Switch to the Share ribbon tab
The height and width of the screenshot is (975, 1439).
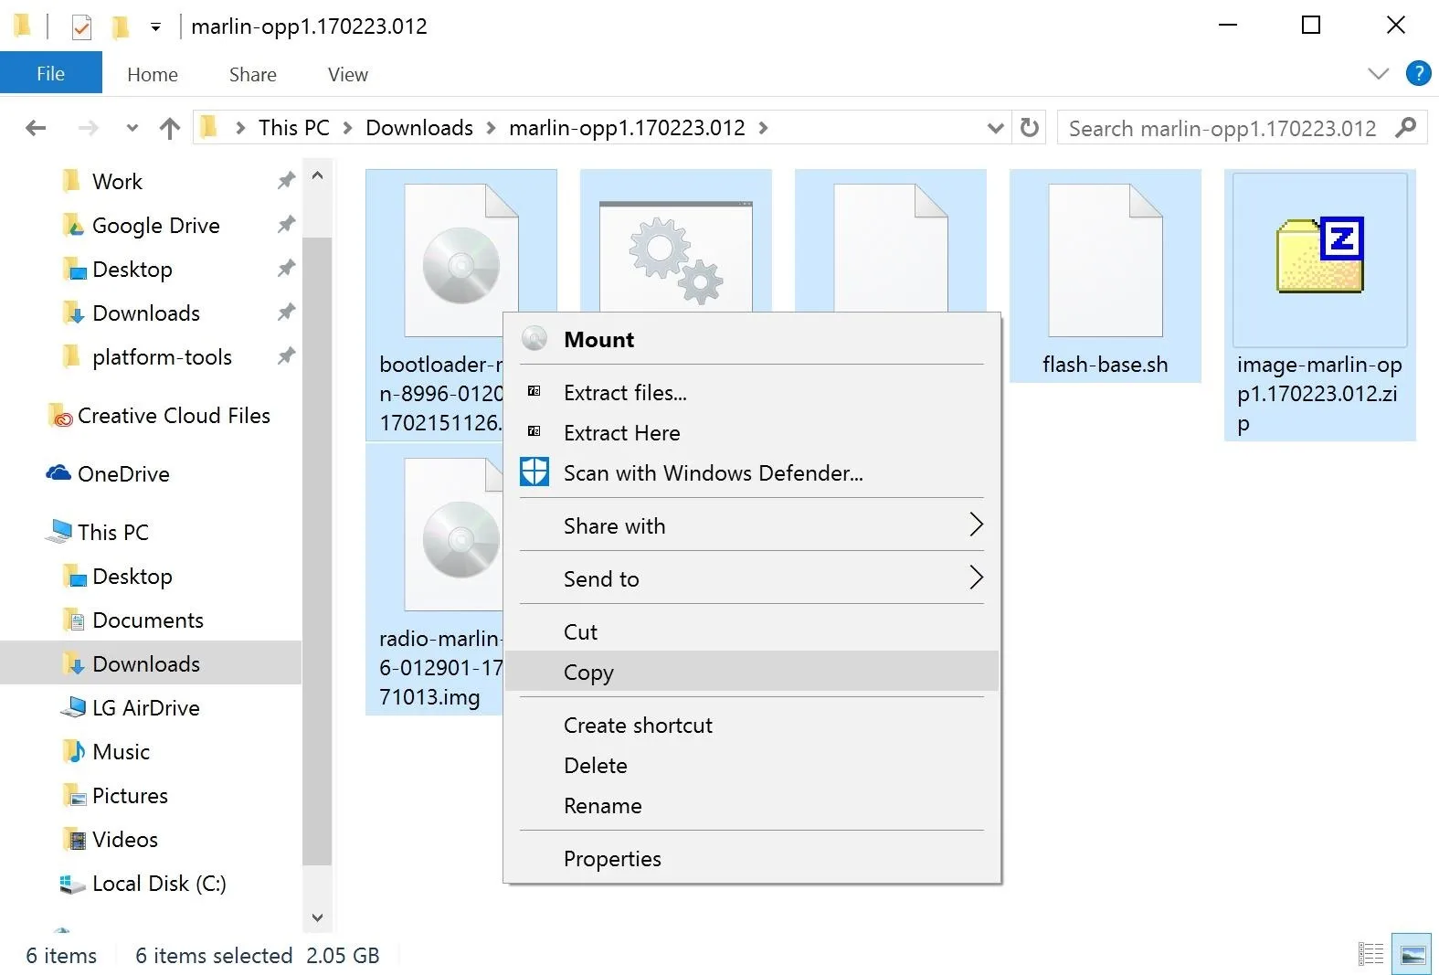pyautogui.click(x=253, y=74)
